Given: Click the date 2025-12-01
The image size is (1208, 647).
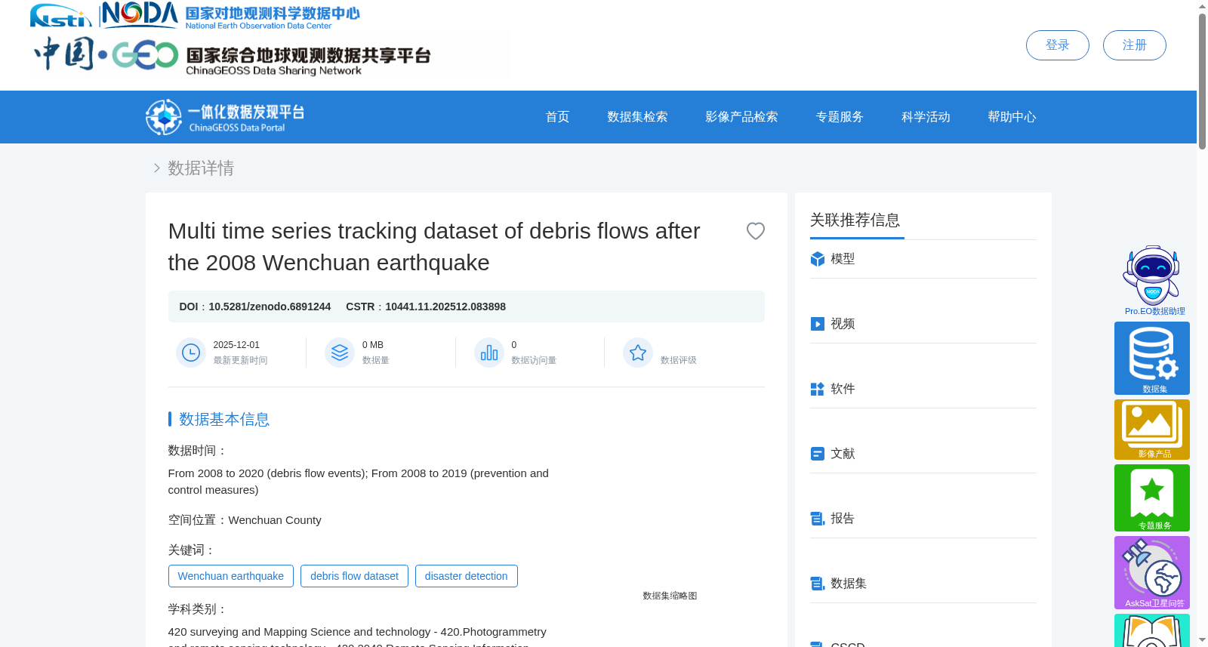Looking at the screenshot, I should pyautogui.click(x=236, y=345).
